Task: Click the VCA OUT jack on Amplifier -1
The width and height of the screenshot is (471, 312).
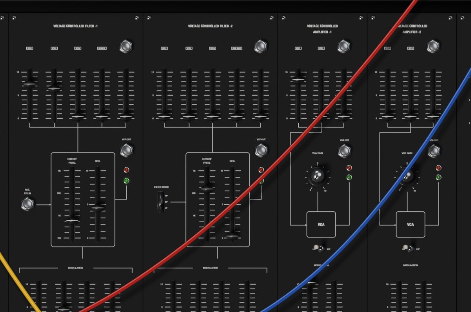Action: pyautogui.click(x=344, y=150)
